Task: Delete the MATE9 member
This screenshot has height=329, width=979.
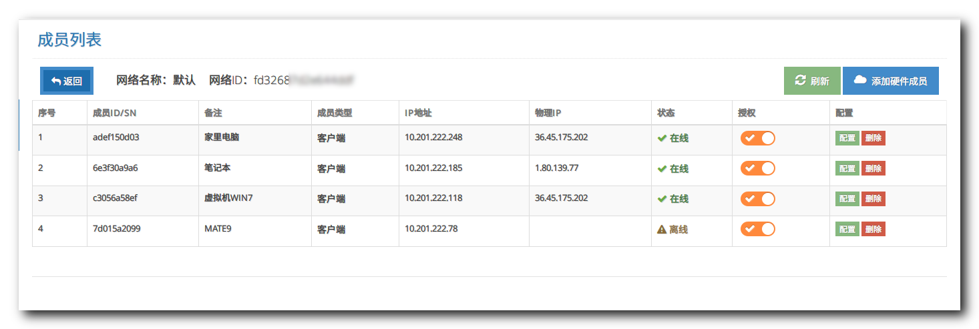Action: pos(873,230)
